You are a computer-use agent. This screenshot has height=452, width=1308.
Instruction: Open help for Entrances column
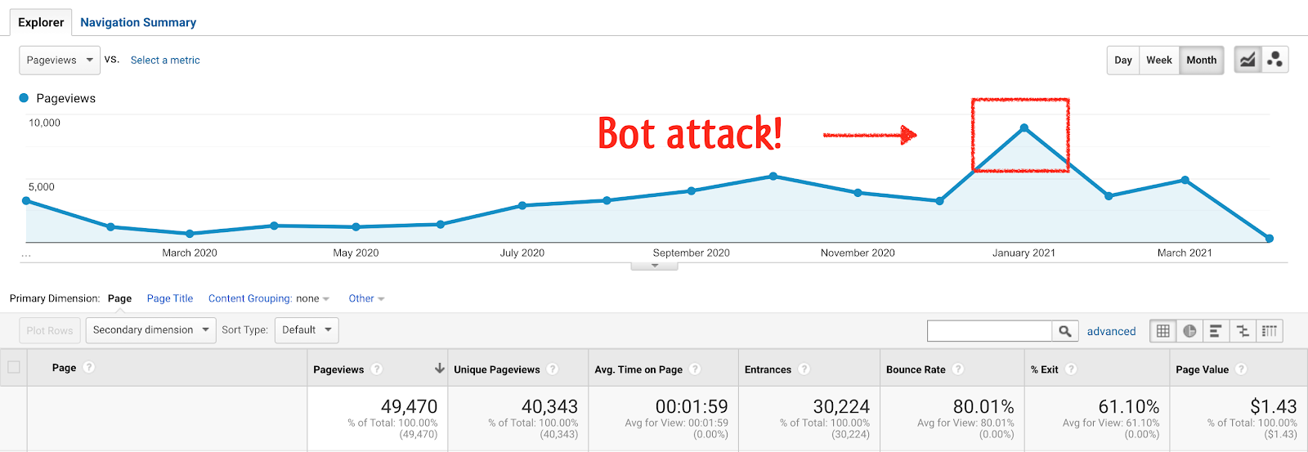point(804,369)
